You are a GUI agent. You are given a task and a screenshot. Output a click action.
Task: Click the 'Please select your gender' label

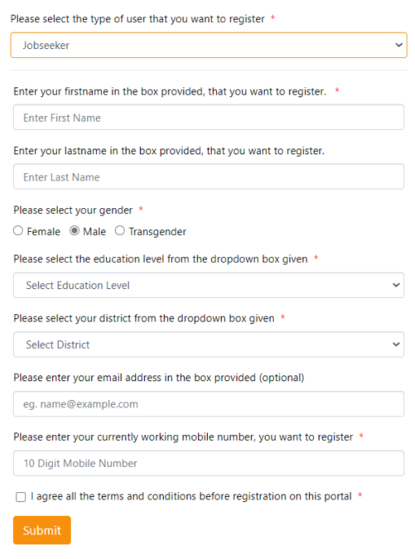coord(73,210)
